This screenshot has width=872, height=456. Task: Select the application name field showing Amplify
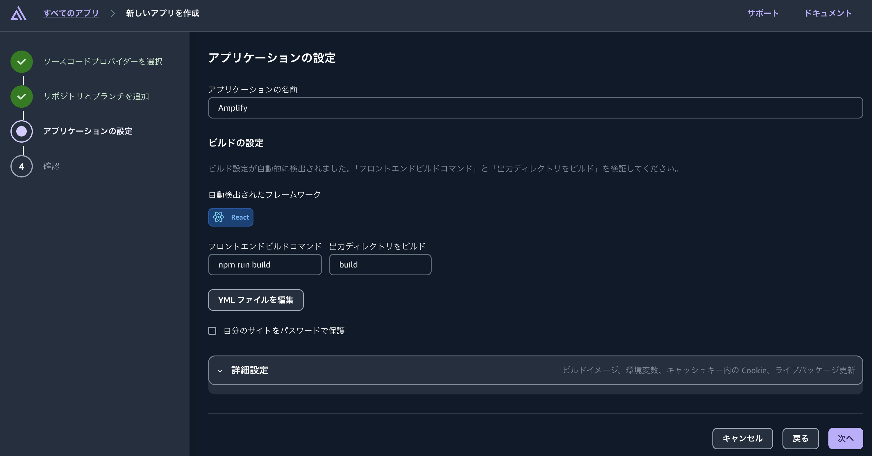pyautogui.click(x=535, y=107)
